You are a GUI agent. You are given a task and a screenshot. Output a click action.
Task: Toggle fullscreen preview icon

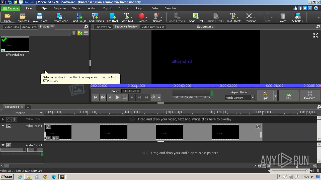[316, 35]
